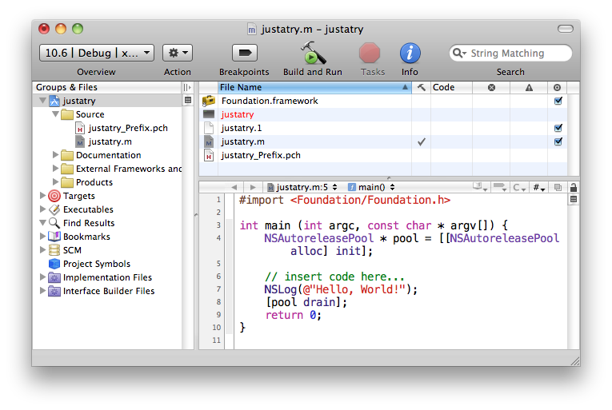
Task: Collapse the Source folder group
Action: coord(55,114)
